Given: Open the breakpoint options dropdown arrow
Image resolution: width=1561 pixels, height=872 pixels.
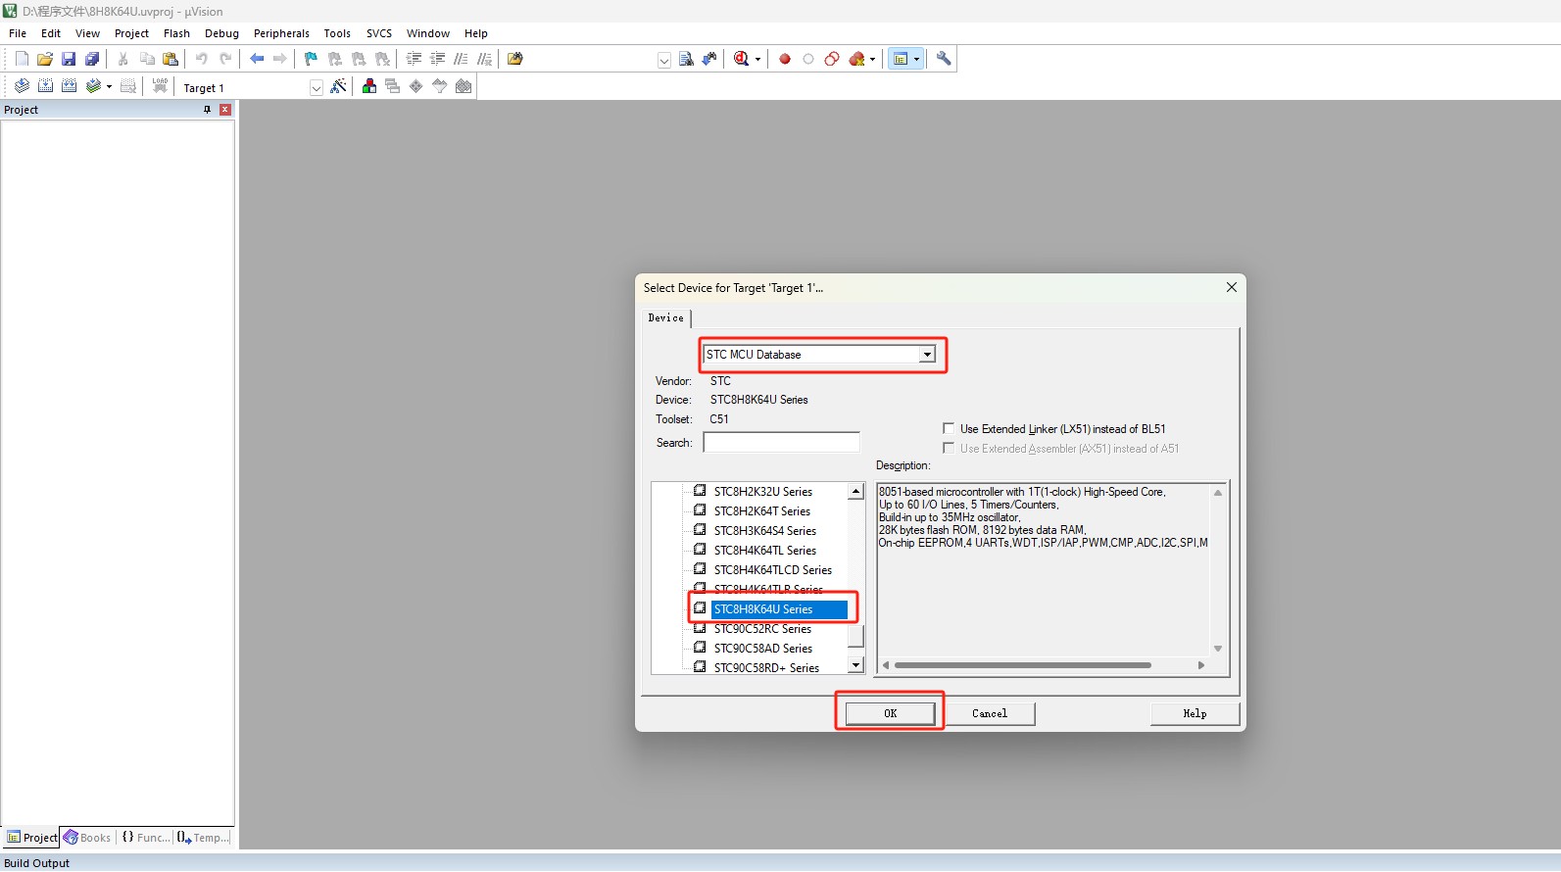Looking at the screenshot, I should (x=872, y=59).
